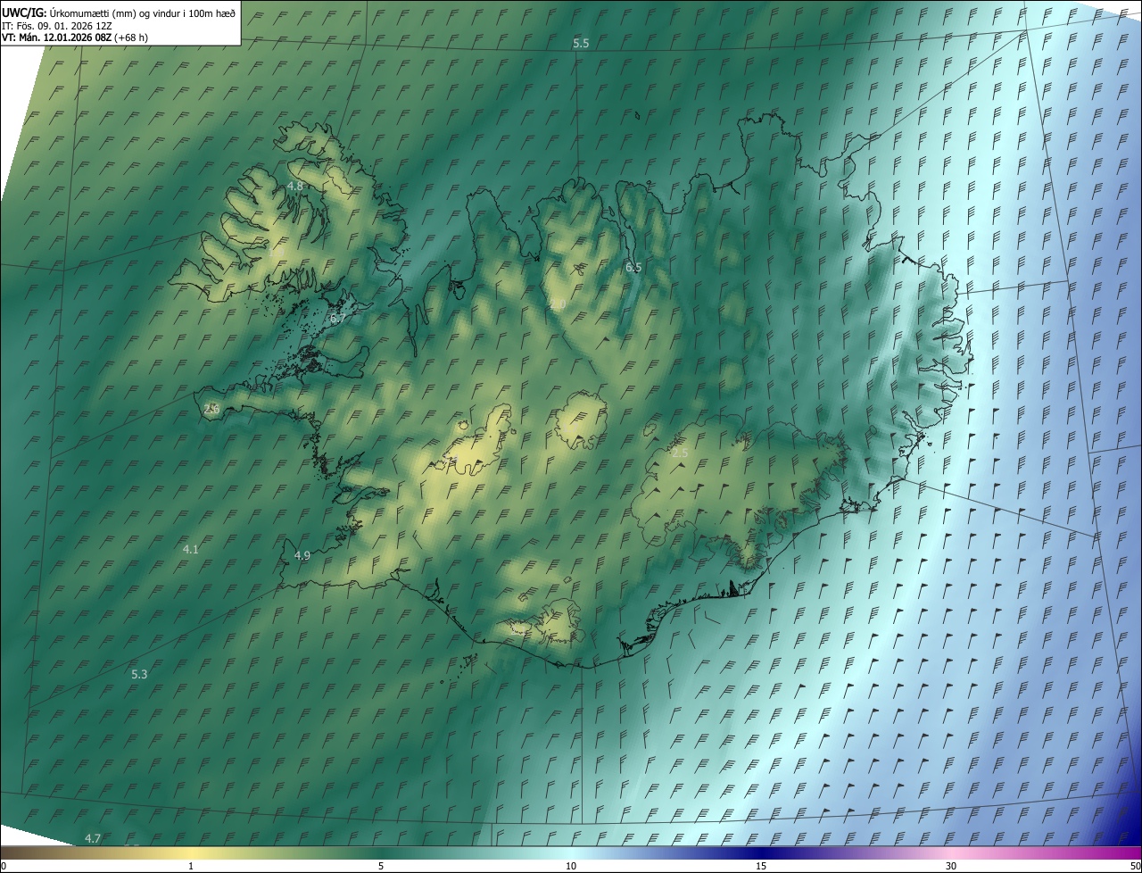The width and height of the screenshot is (1142, 873).
Task: Click the valid time line "VT: Mán. 12.01.2026 08Z (+68 h)"
Action: point(75,37)
